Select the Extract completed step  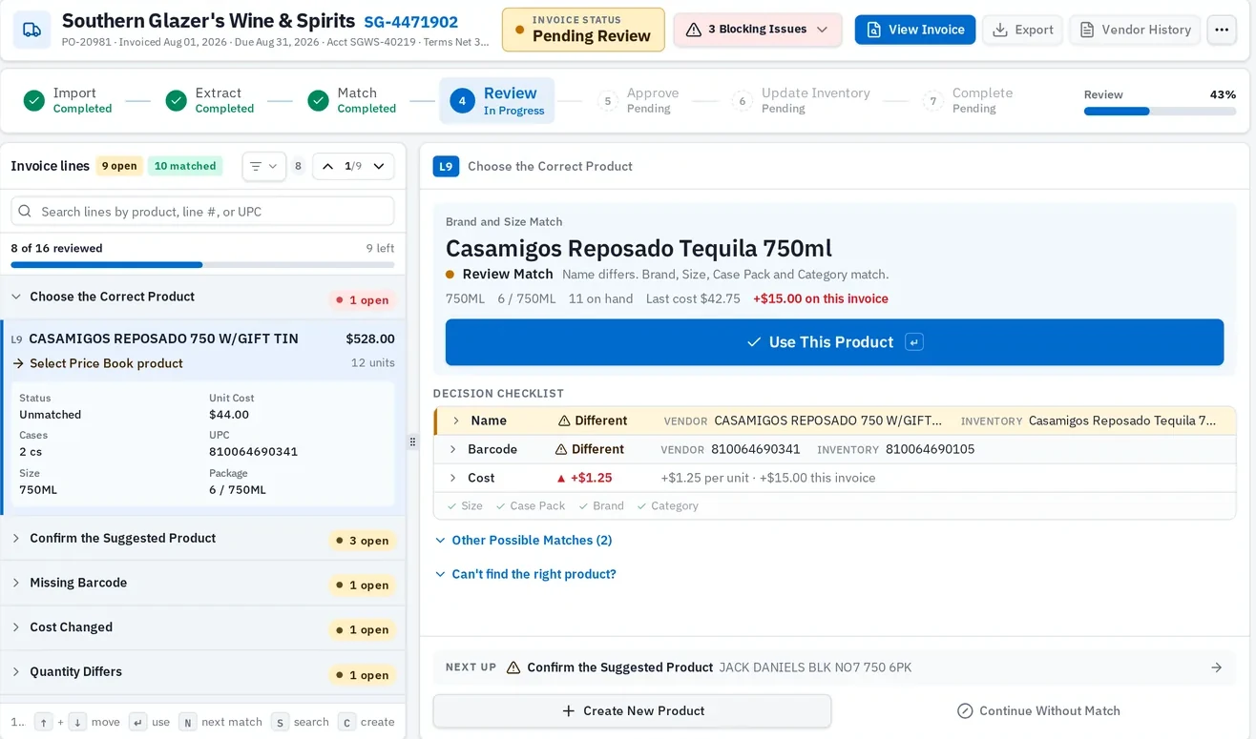[210, 100]
